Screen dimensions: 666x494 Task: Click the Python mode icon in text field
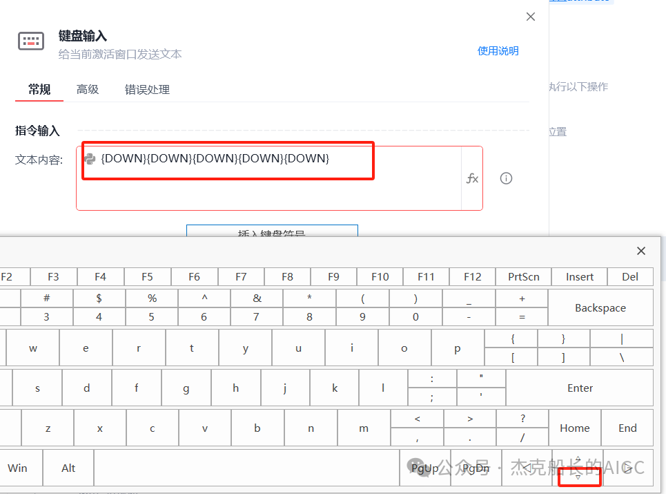point(90,159)
